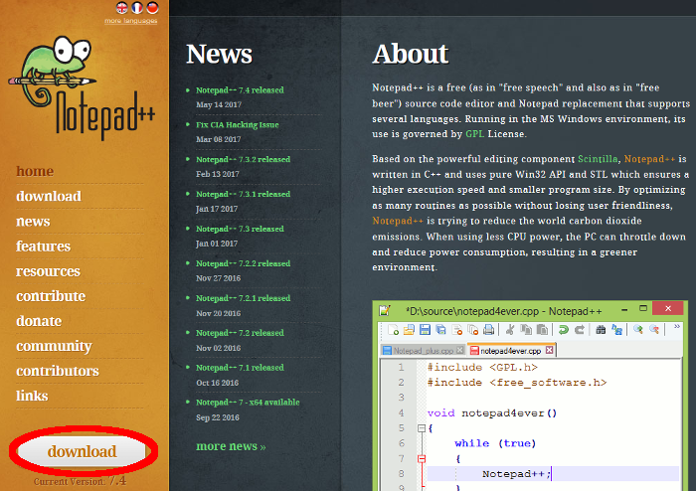Click the while (true) code line
This screenshot has height=491, width=696.
495,443
